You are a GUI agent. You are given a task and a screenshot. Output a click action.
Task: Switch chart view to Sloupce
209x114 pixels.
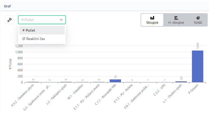coord(152,20)
